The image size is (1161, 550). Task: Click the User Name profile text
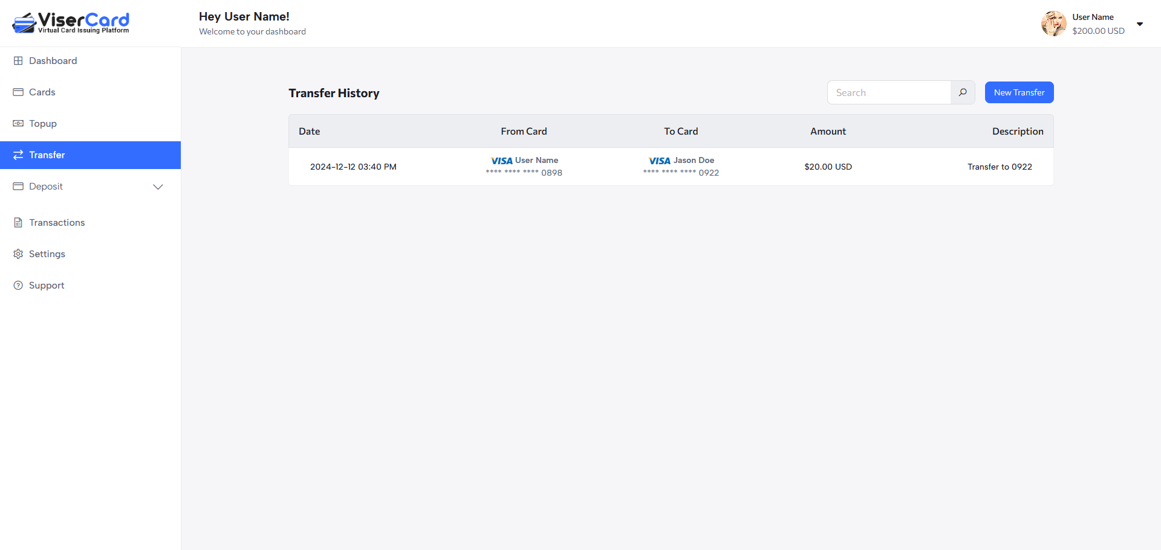1093,17
